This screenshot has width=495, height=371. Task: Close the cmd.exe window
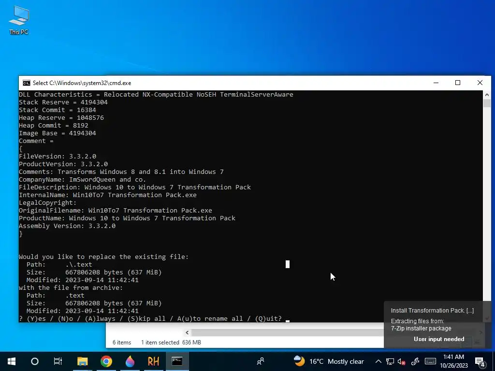click(x=480, y=83)
